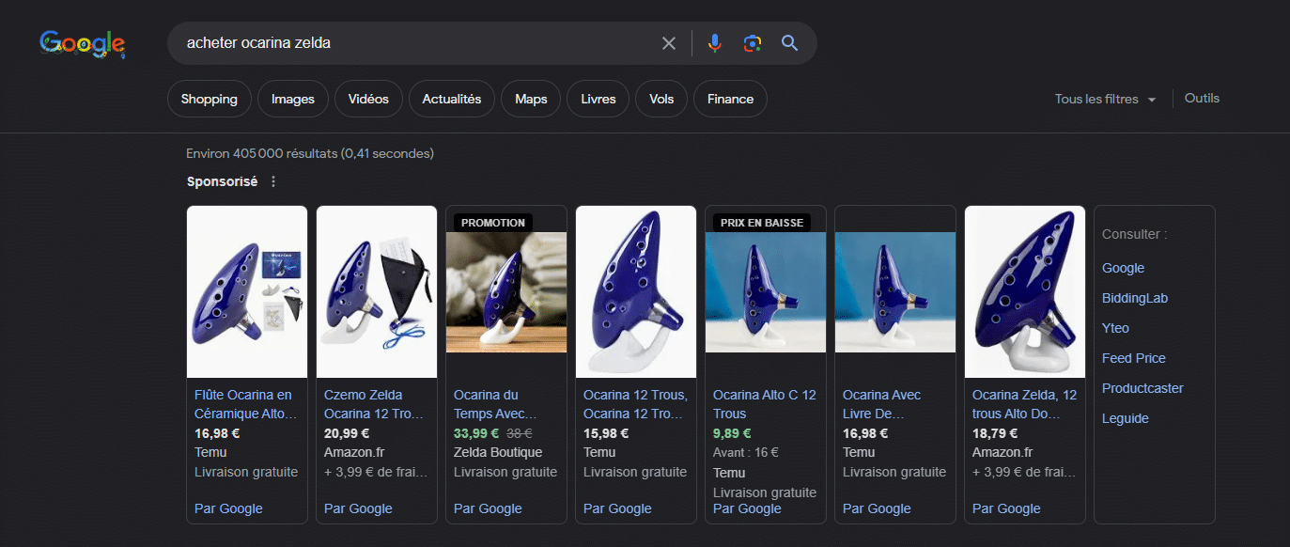Select the Vols filter chip
Viewport: 1290px width, 547px height.
pyautogui.click(x=661, y=99)
